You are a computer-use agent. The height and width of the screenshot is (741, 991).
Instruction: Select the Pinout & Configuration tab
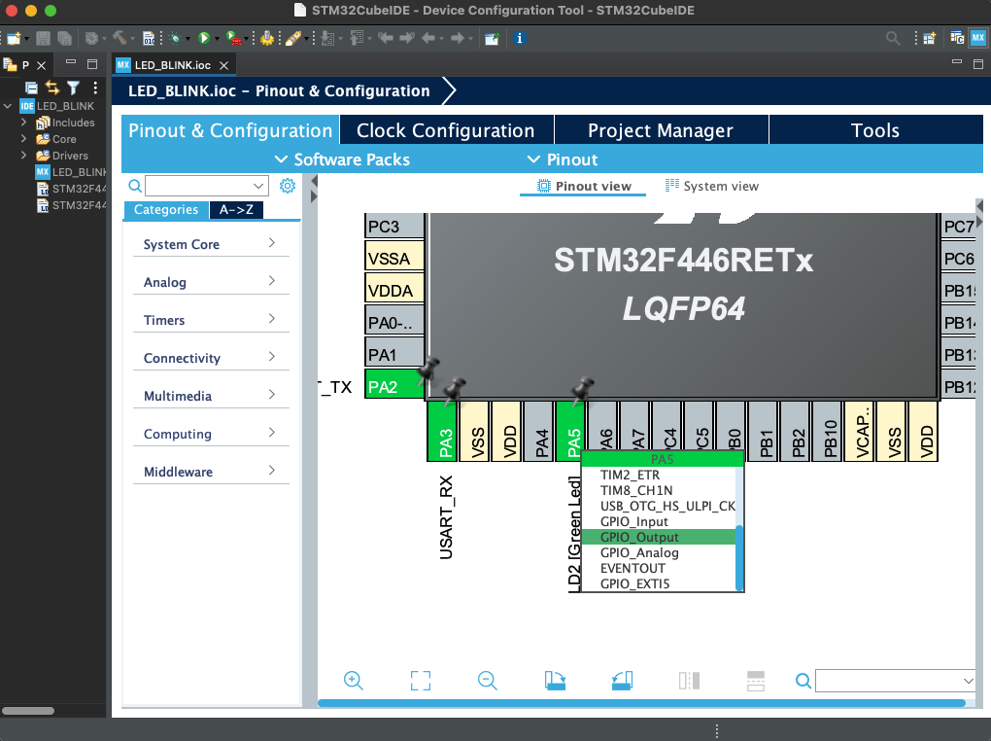pos(230,130)
